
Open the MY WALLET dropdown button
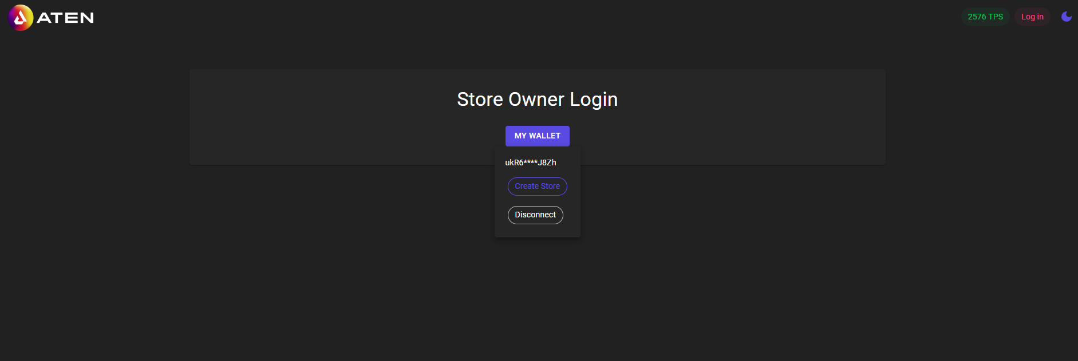pos(537,136)
